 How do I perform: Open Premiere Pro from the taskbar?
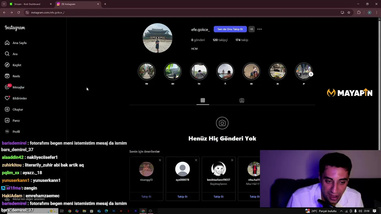pyautogui.click(x=136, y=211)
